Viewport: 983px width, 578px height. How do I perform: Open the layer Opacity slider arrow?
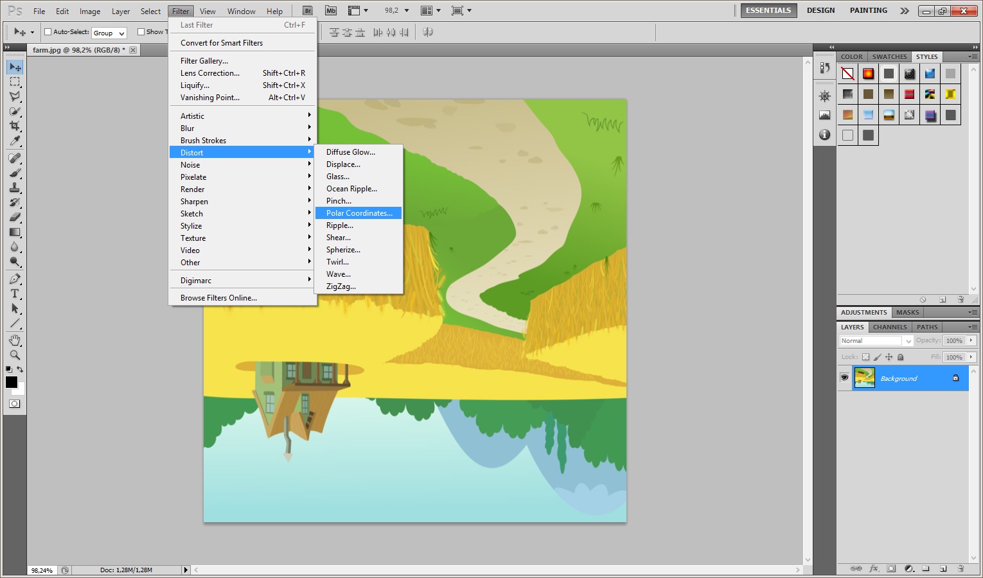(x=971, y=341)
